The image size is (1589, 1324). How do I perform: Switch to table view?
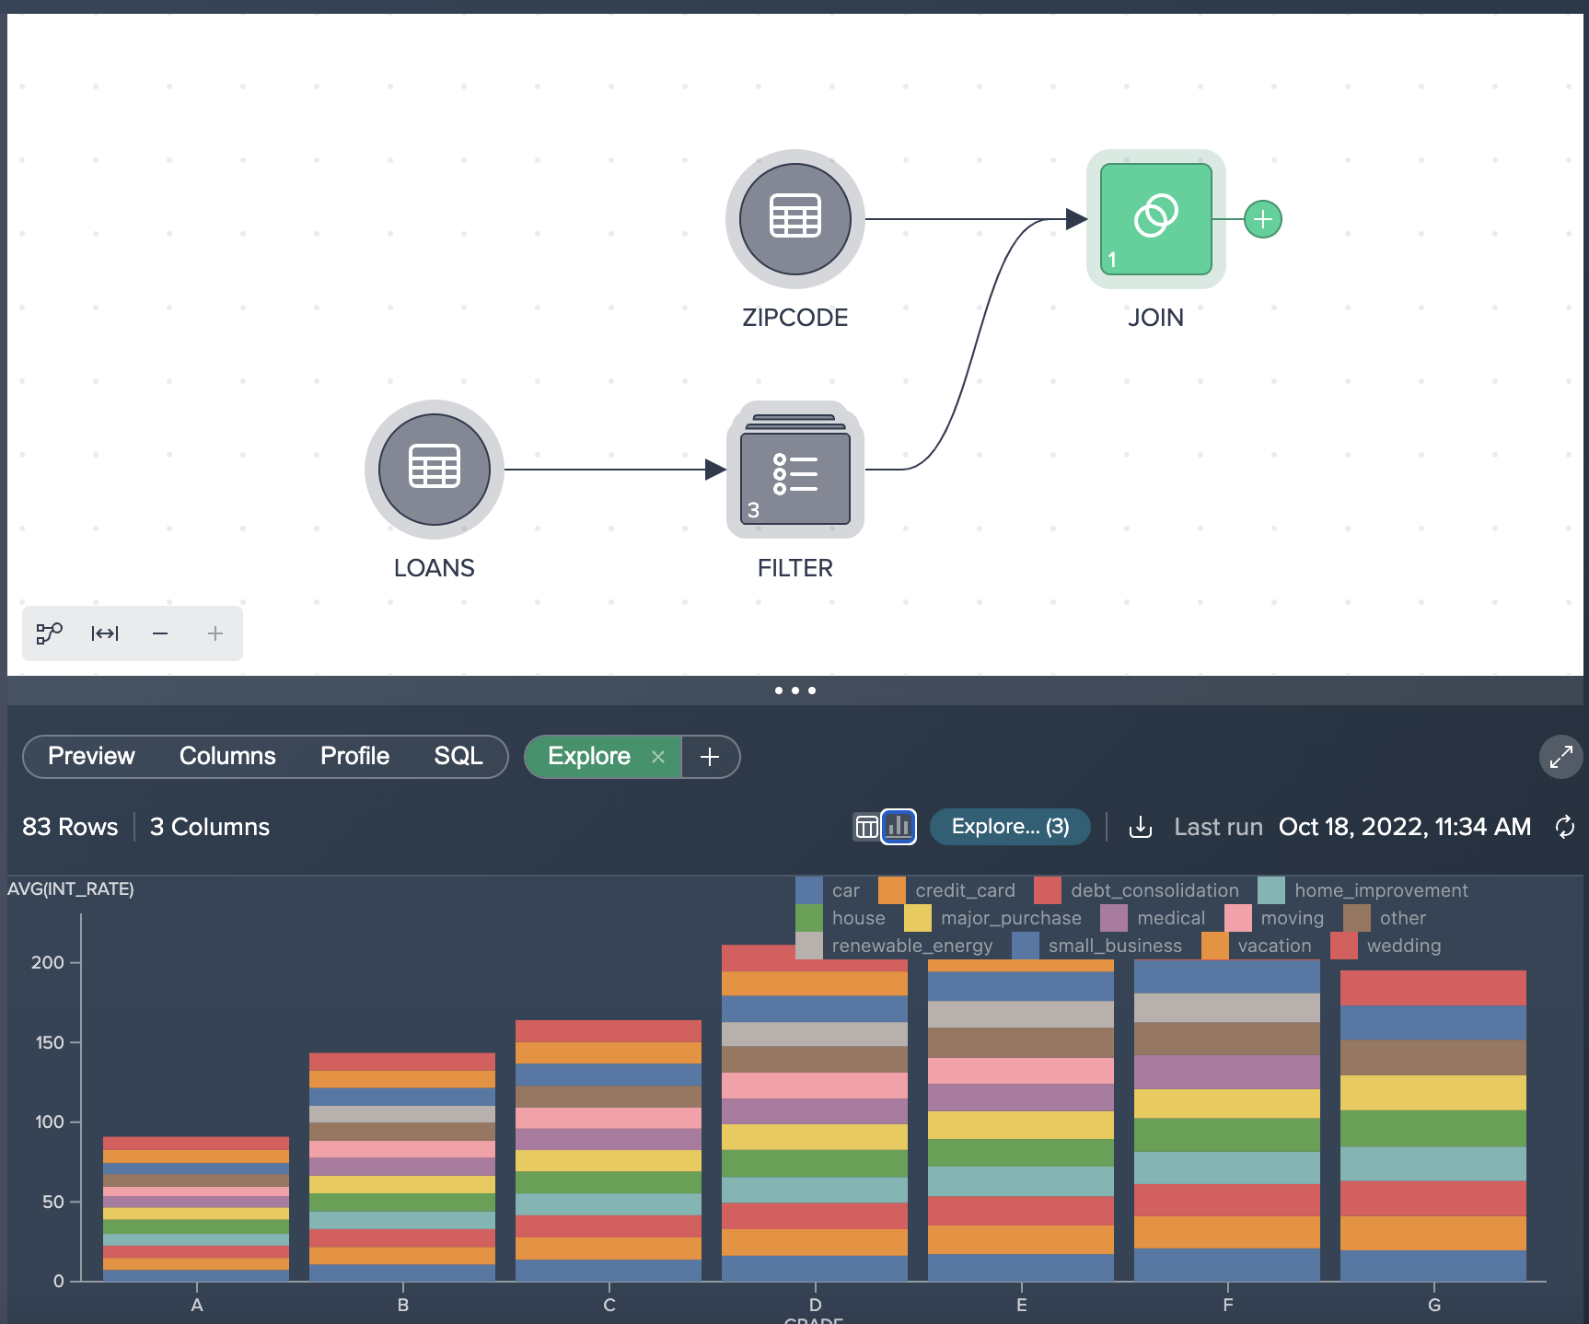[x=866, y=827]
